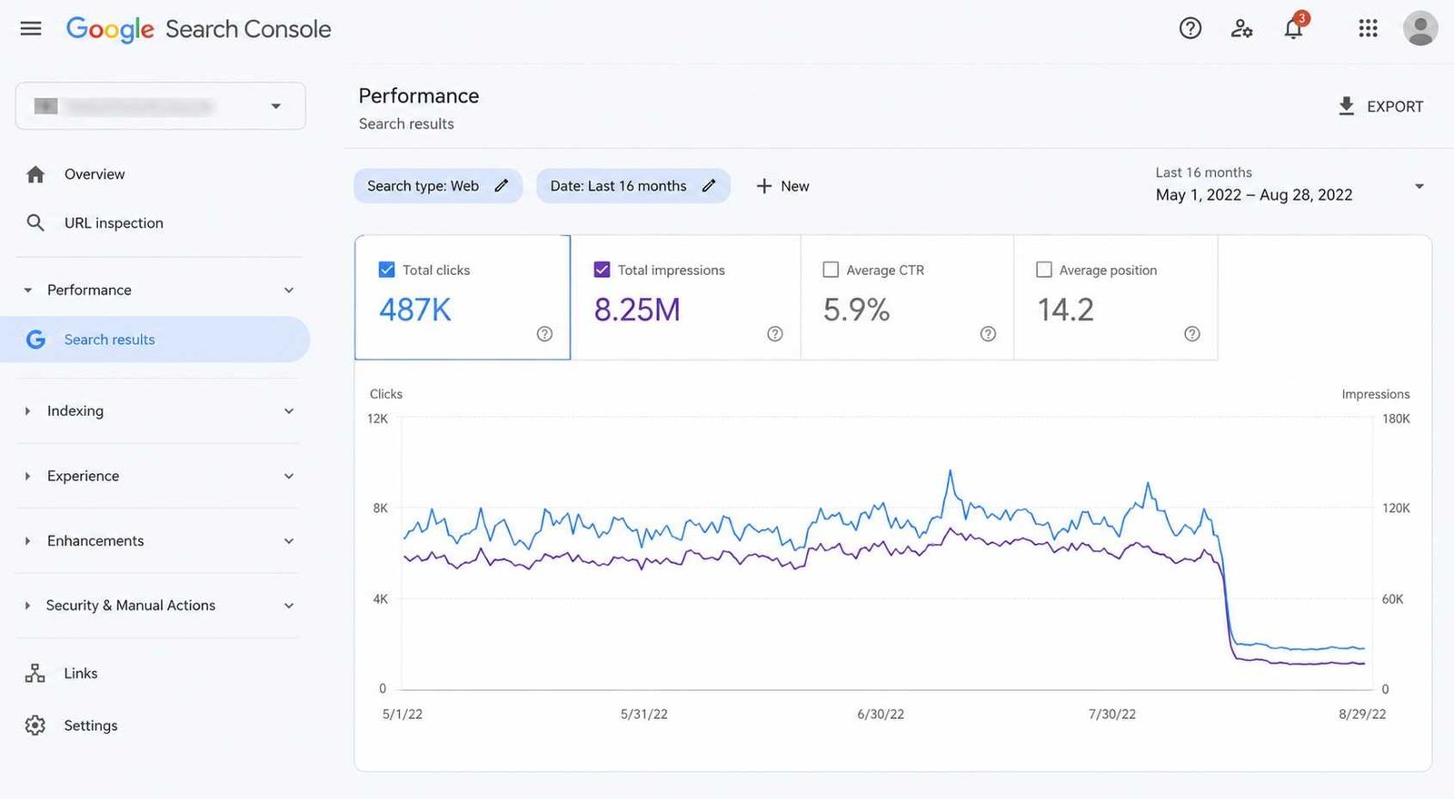Select the Total impressions 8.25M card
Image resolution: width=1454 pixels, height=799 pixels.
(x=686, y=298)
